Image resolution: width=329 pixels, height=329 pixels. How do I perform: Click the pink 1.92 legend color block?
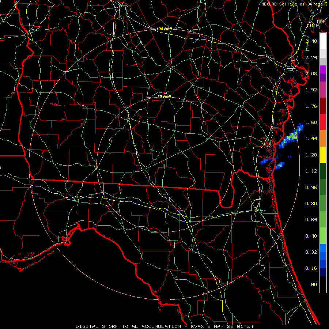(323, 90)
